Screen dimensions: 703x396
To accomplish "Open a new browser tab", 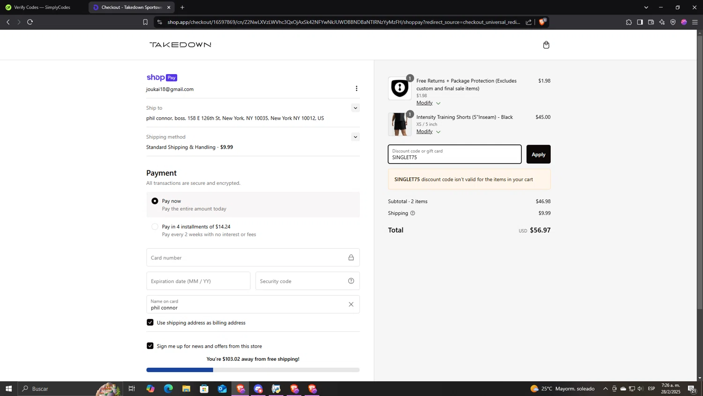I will pos(182,8).
